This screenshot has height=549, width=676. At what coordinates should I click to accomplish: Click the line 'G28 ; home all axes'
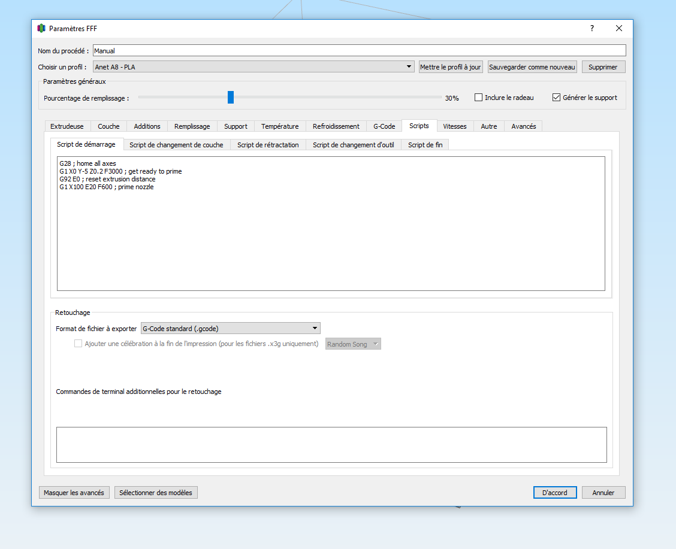tap(87, 163)
